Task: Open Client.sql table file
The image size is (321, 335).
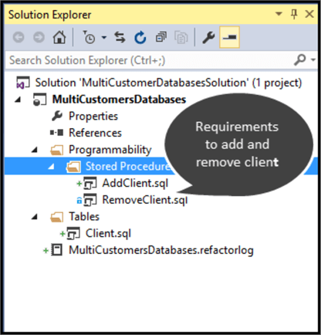Action: (108, 233)
